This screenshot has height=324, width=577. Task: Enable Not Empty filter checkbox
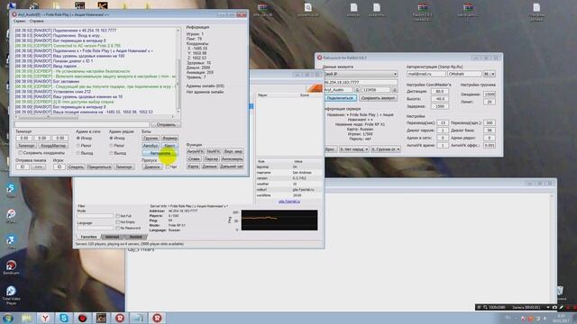pos(118,222)
